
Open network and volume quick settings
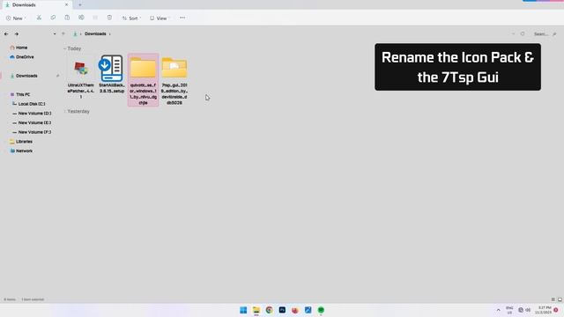[524, 310]
